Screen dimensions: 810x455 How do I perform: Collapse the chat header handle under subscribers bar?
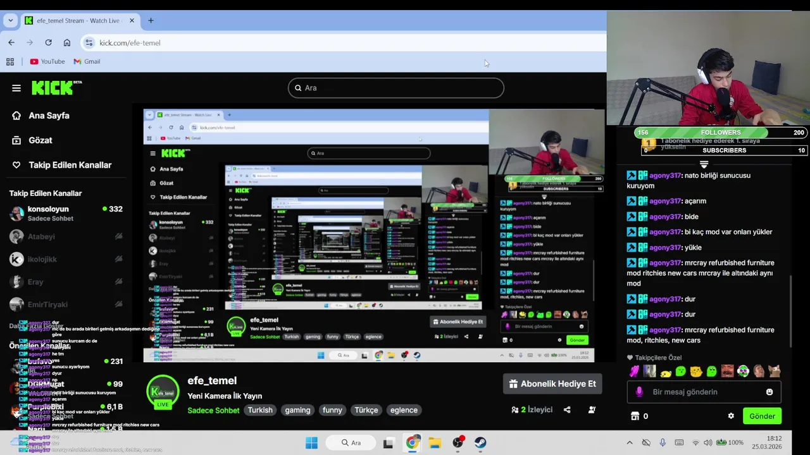pos(704,164)
